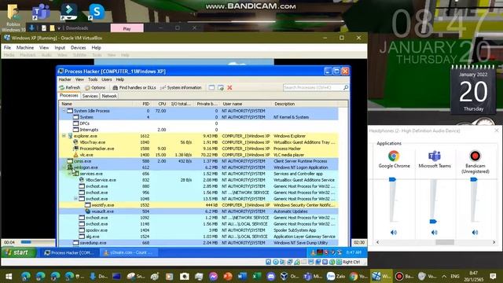Sort processes by the CPU column header
Image resolution: width=503 pixels, height=283 pixels.
tap(162, 104)
